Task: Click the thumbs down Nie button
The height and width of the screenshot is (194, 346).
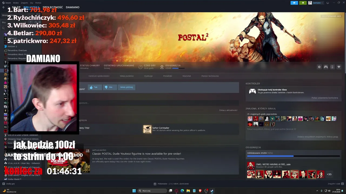Action: click(110, 87)
